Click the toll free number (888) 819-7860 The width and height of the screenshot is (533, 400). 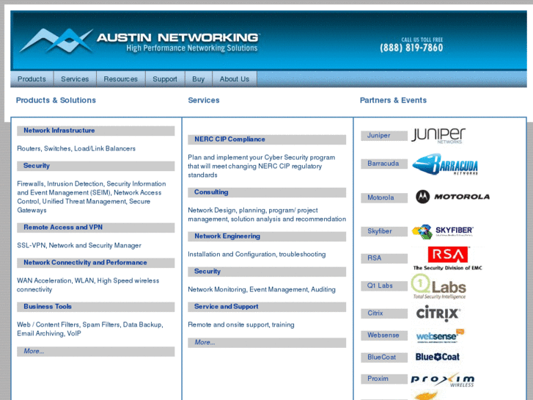411,48
